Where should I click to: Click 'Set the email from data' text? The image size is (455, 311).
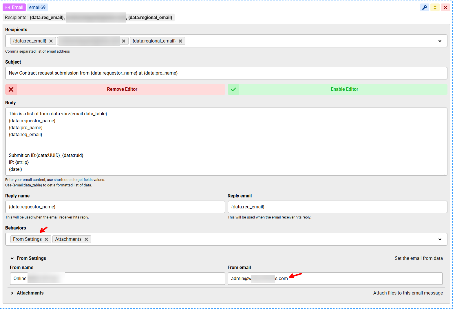(419, 258)
